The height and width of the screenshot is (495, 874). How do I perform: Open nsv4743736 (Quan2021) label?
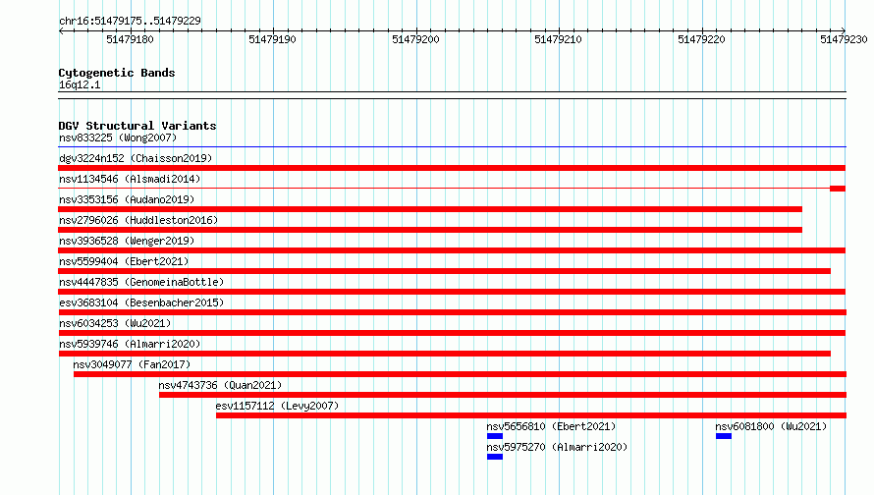click(x=220, y=385)
